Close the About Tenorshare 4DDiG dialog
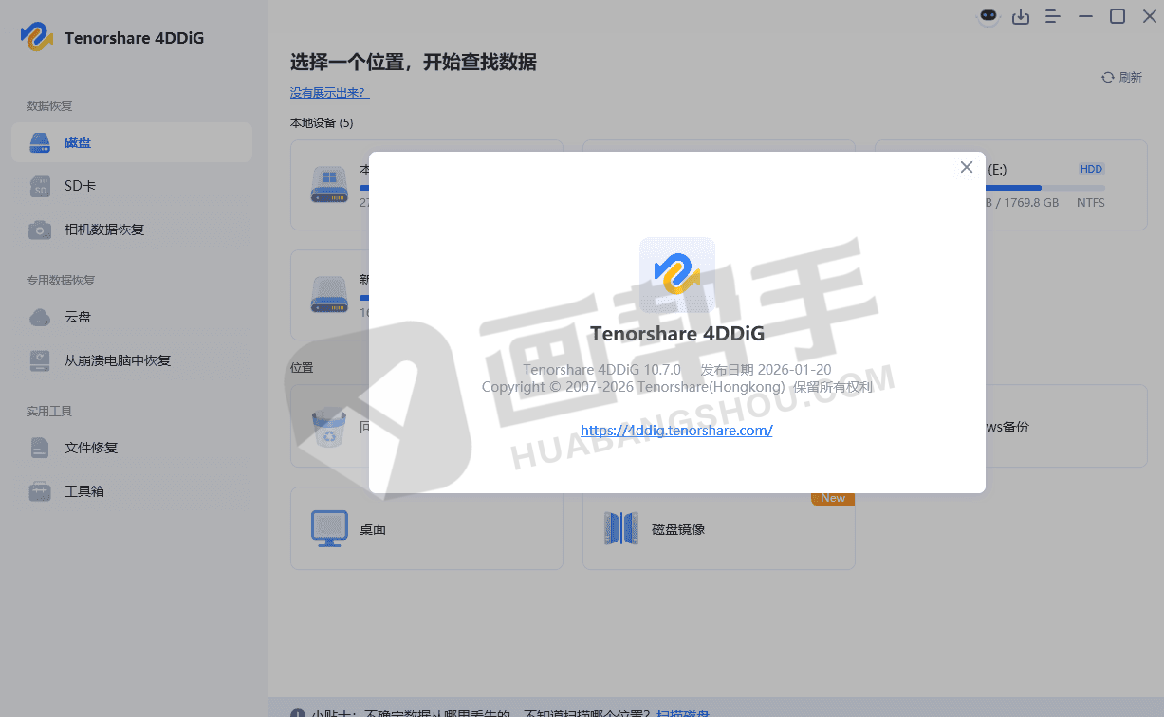The image size is (1164, 717). coord(967,167)
